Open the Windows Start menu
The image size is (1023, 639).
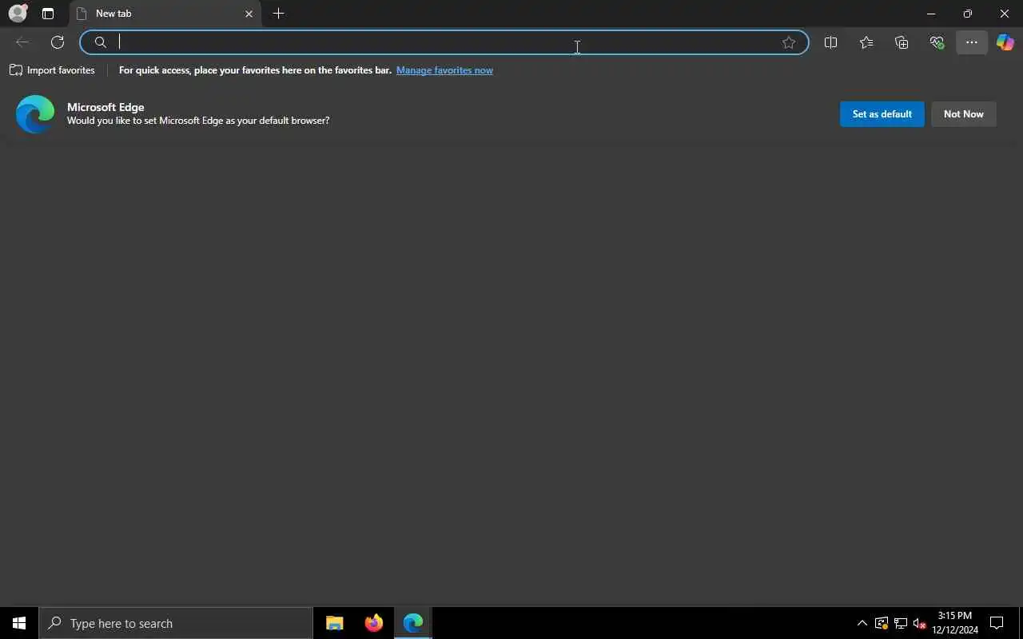click(19, 623)
